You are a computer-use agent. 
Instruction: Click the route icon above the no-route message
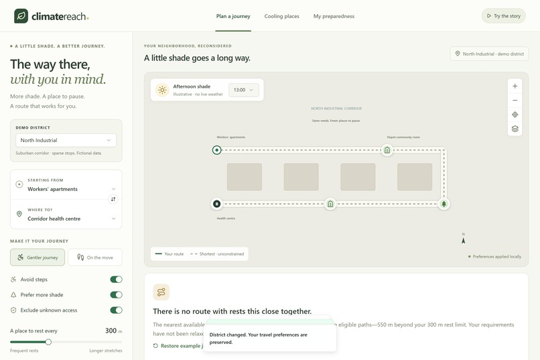pyautogui.click(x=161, y=292)
